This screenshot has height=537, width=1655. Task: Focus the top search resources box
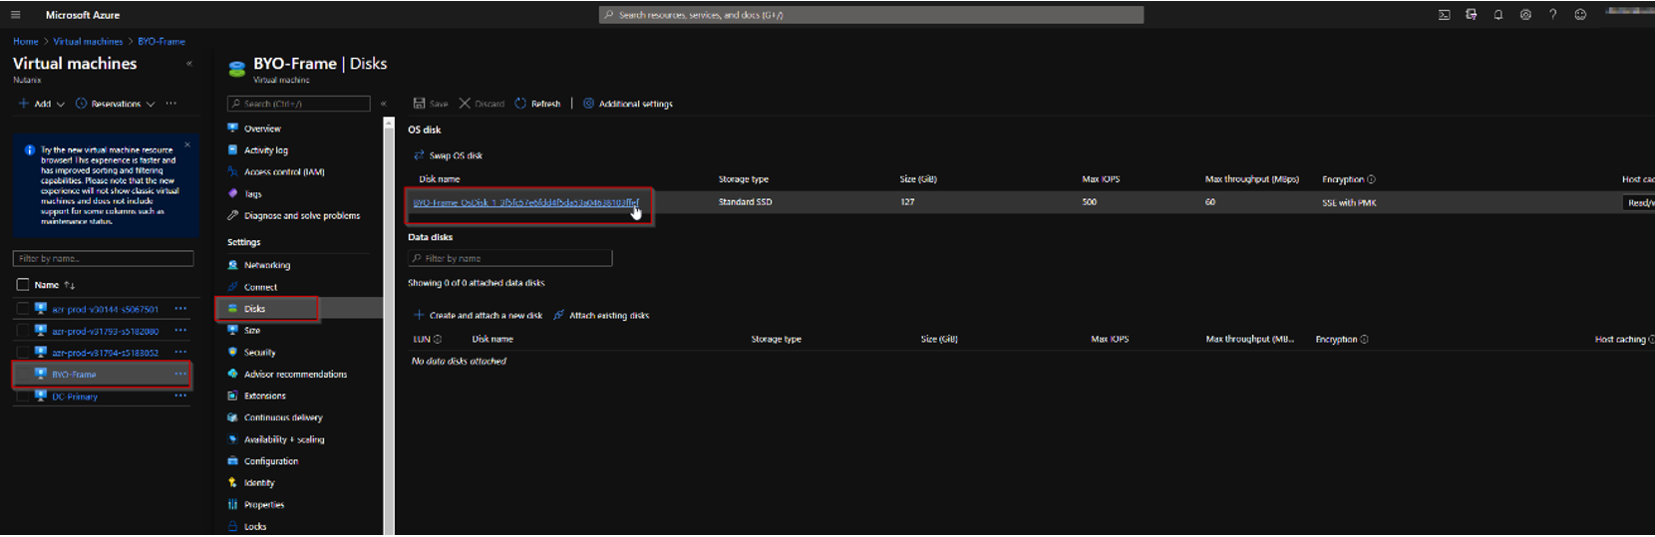871,15
